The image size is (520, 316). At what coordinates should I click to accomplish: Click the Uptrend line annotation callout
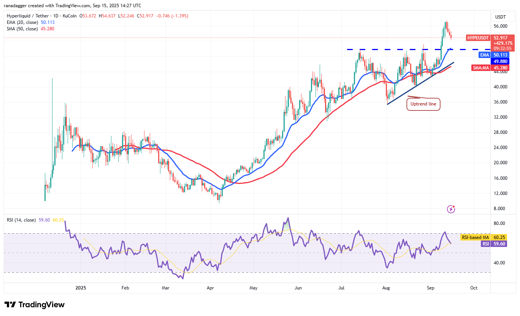coord(423,104)
